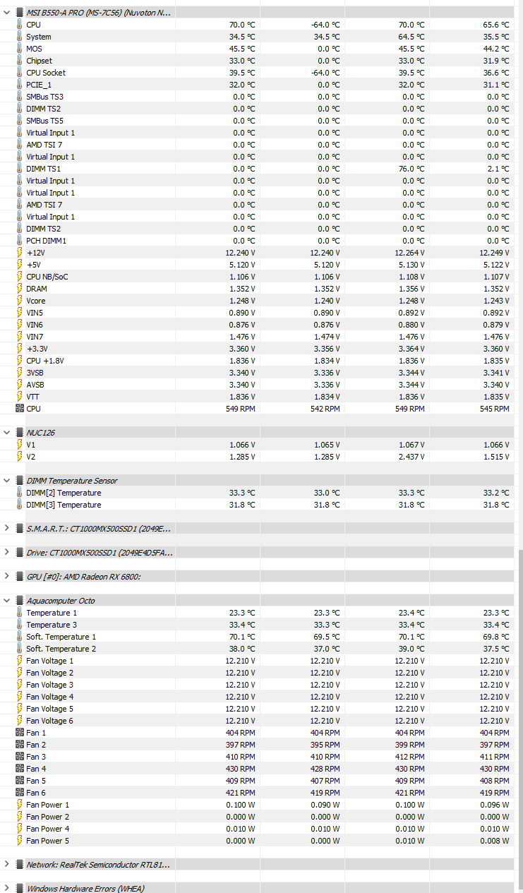Collapse the MSI B550-A PRO sensor group

click(x=7, y=13)
